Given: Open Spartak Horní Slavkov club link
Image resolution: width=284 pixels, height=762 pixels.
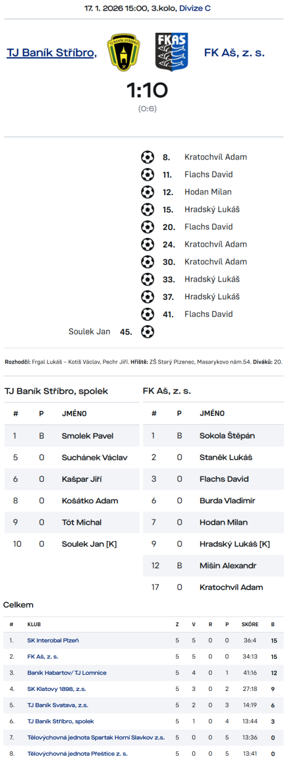Looking at the screenshot, I should click(96, 737).
